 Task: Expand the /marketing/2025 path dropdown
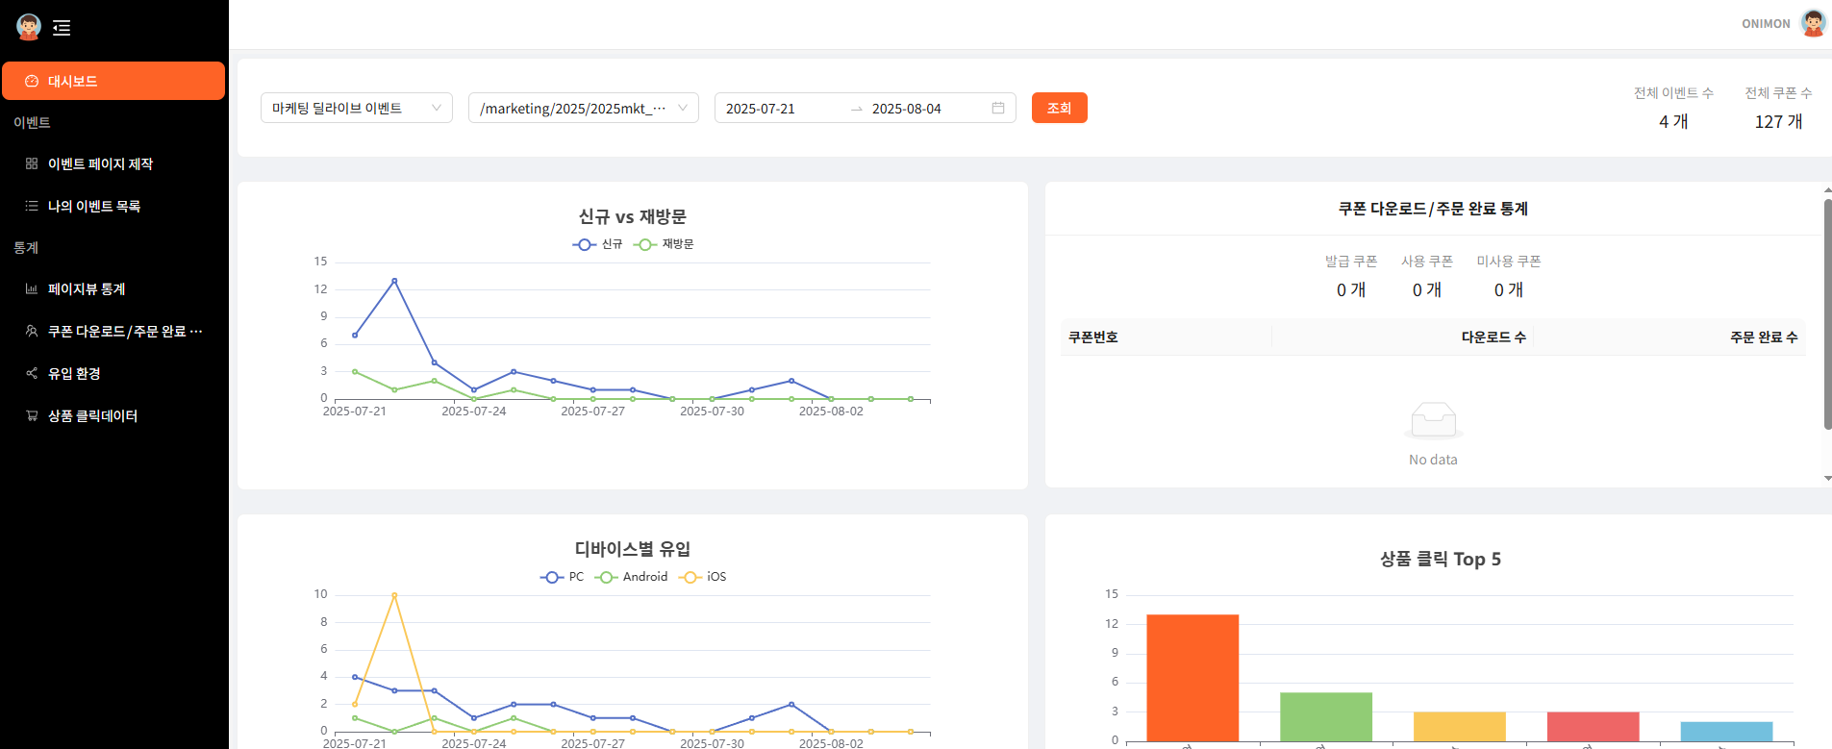583,108
